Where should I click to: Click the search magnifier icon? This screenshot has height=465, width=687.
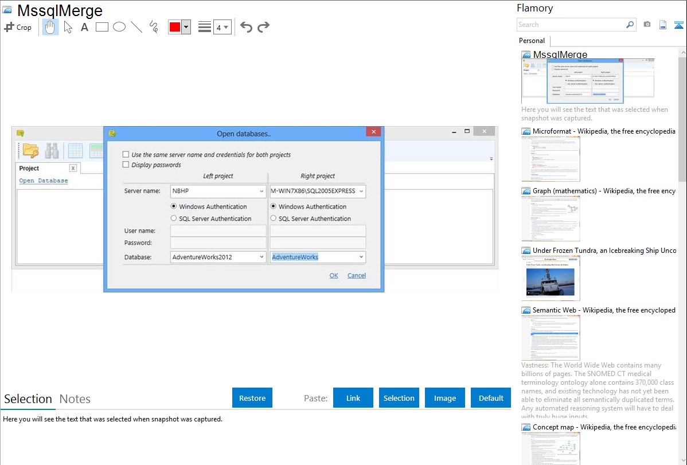pyautogui.click(x=630, y=25)
